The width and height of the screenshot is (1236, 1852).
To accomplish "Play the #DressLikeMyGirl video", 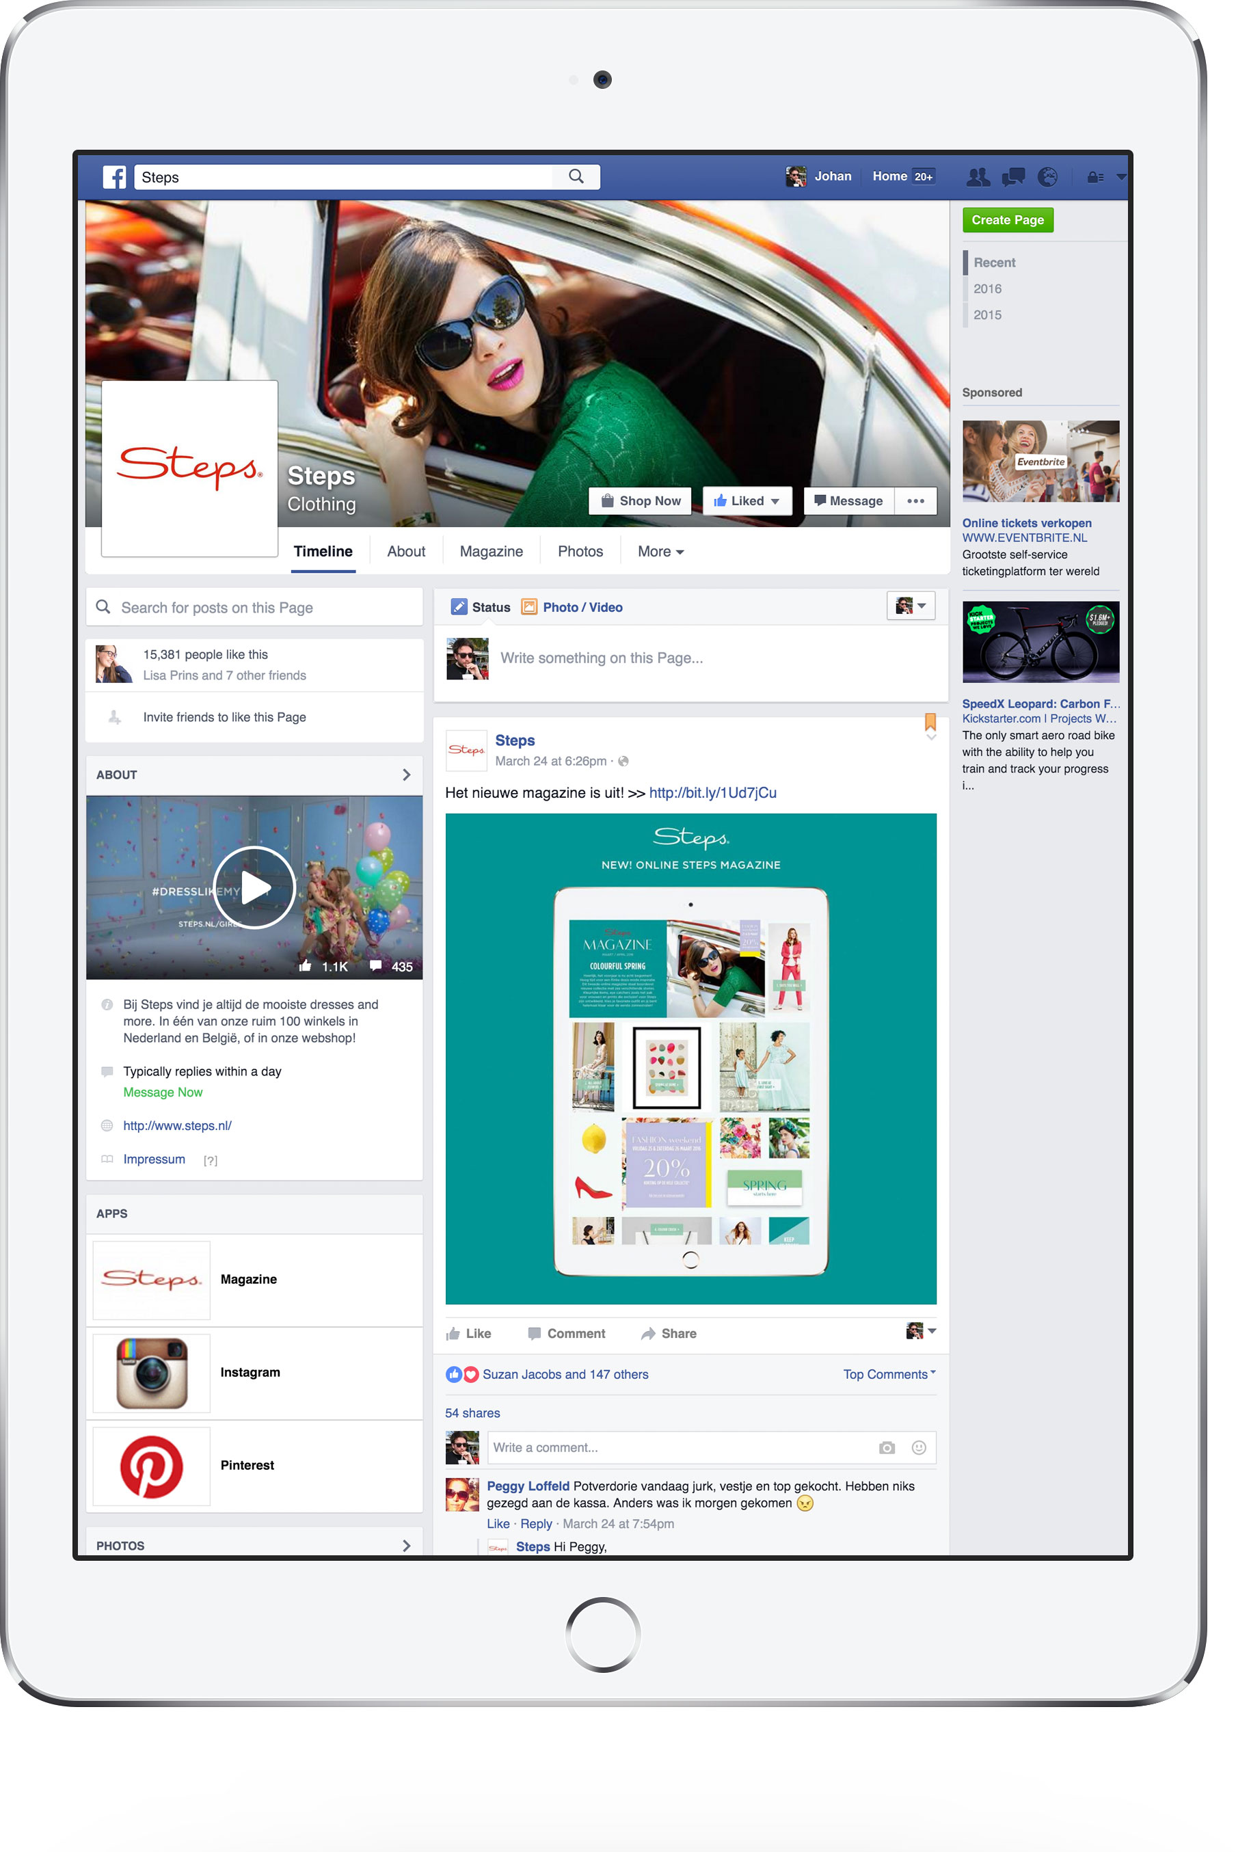I will pos(254,887).
